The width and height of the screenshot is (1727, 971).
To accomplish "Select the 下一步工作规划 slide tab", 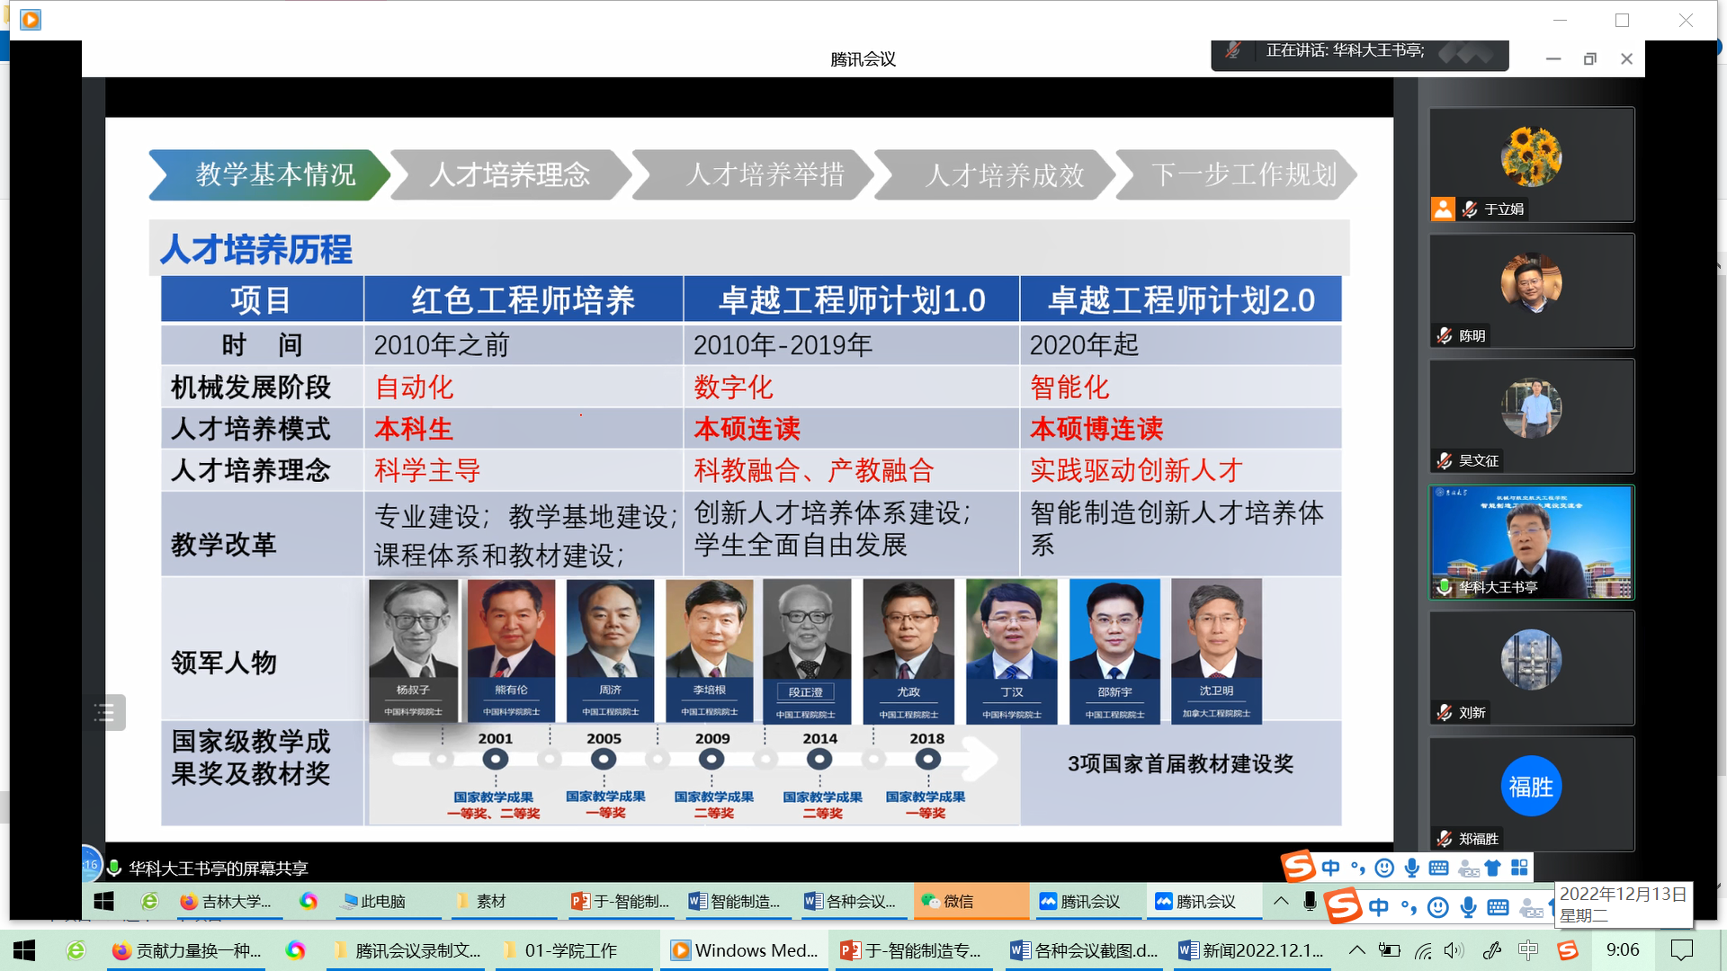I will pos(1243,174).
